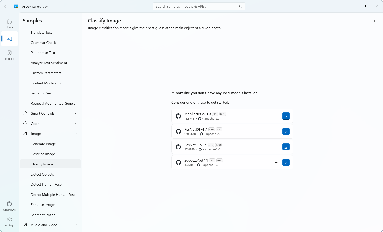Screen dimensions: 383x232
Task: Open the Contribute GitHub icon
Action: pos(9,206)
